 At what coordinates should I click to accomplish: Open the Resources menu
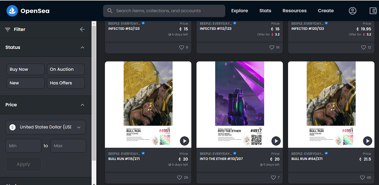point(294,11)
